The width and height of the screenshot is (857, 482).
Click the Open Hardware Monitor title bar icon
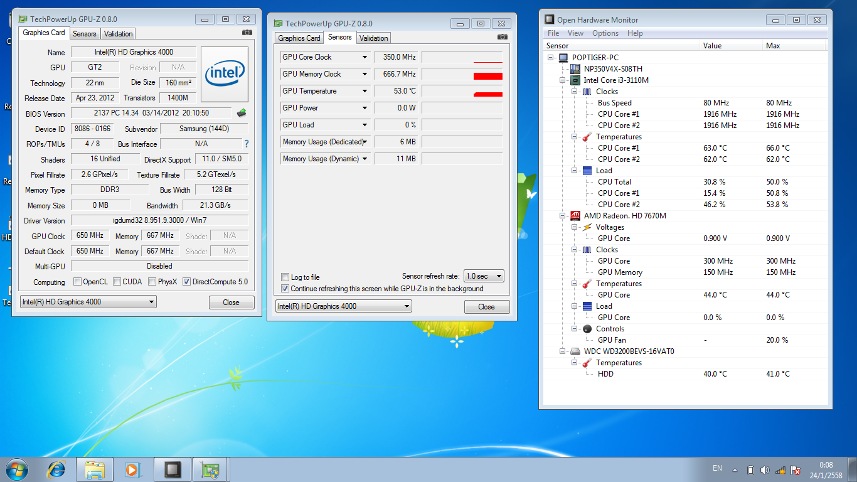pos(549,20)
